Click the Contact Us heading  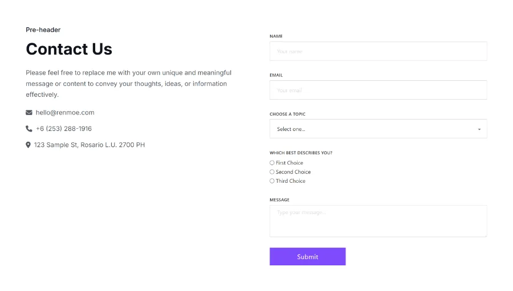coord(69,49)
